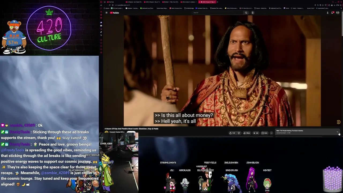Click the play icon in browser toolbar

click(x=322, y=5)
